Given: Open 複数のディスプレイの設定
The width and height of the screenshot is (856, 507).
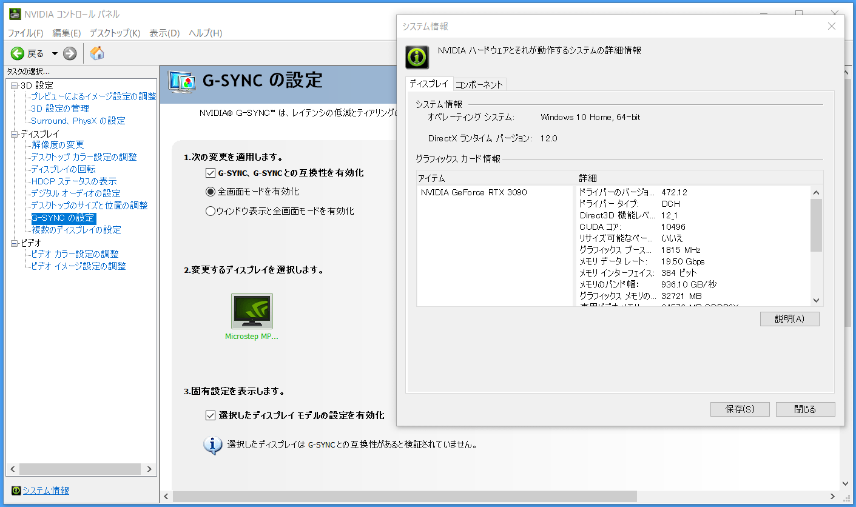Looking at the screenshot, I should [76, 230].
